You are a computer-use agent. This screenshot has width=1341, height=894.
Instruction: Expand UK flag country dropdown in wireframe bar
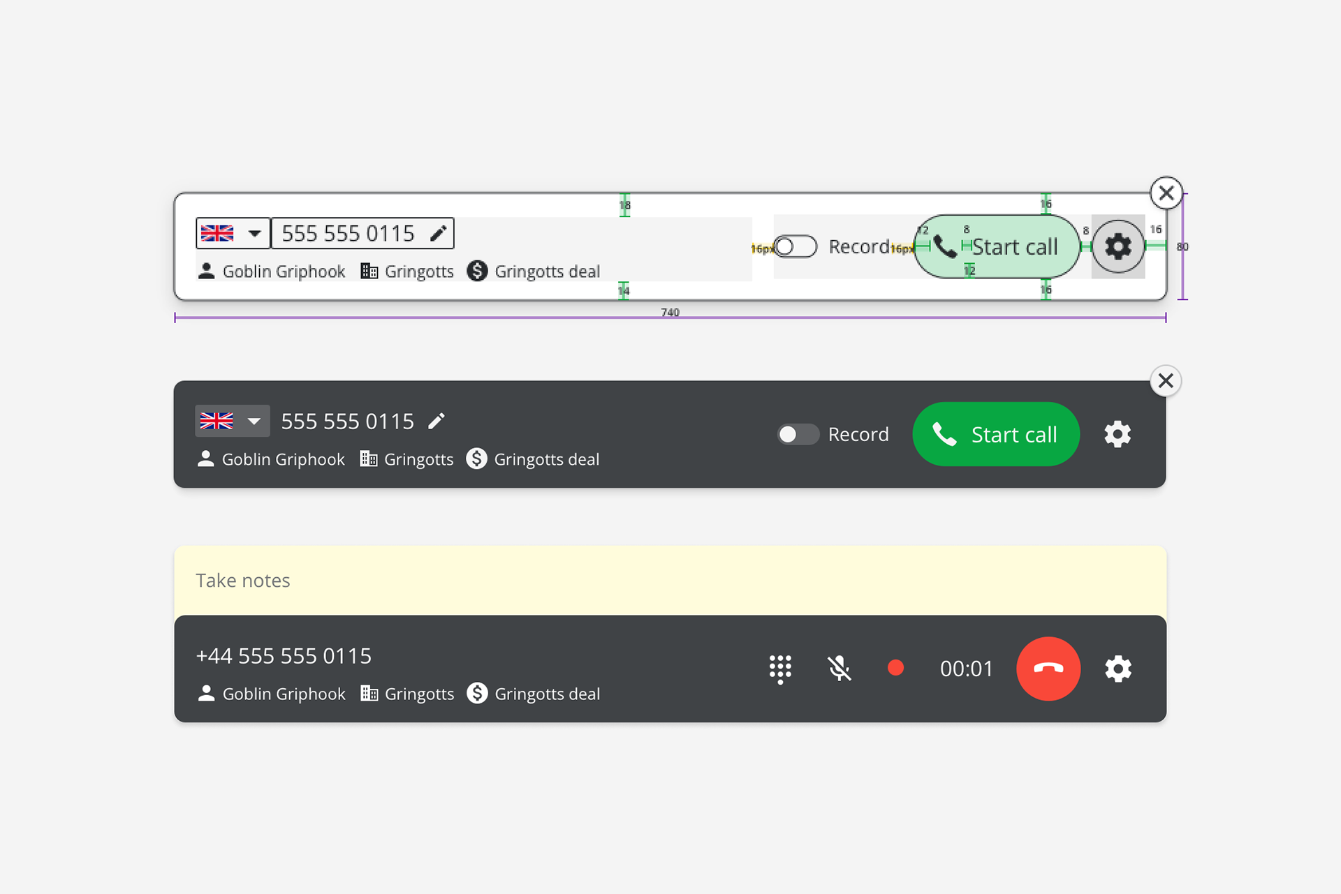233,233
